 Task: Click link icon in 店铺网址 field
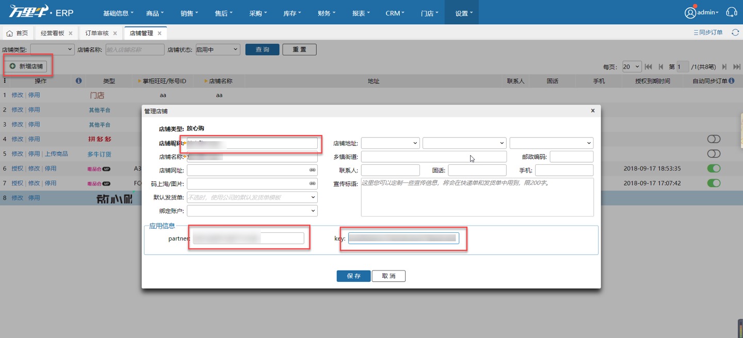coord(312,170)
